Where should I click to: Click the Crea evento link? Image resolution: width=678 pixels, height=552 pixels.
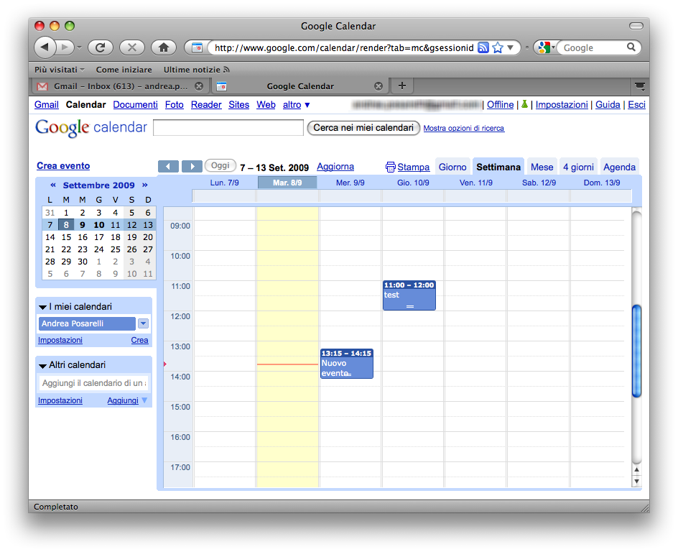coord(63,166)
